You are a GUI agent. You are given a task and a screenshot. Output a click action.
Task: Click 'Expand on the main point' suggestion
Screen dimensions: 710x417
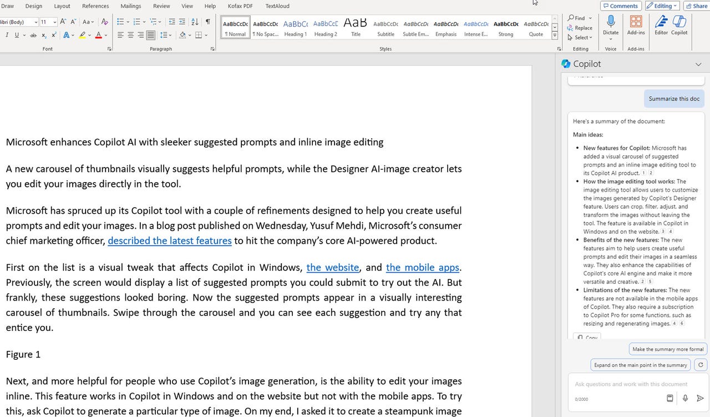[640, 365]
